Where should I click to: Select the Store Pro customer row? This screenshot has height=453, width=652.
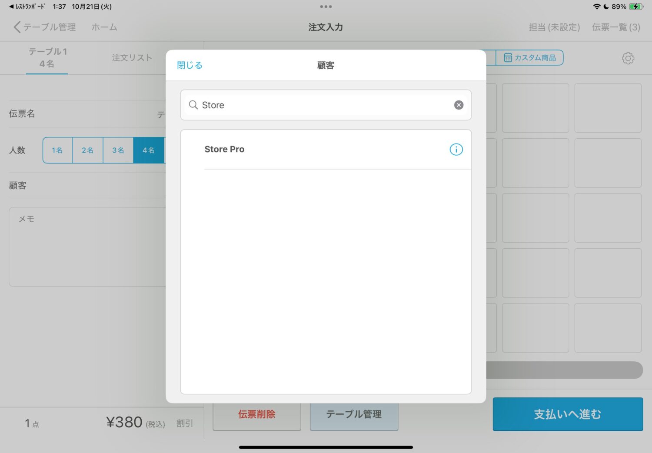click(304, 150)
